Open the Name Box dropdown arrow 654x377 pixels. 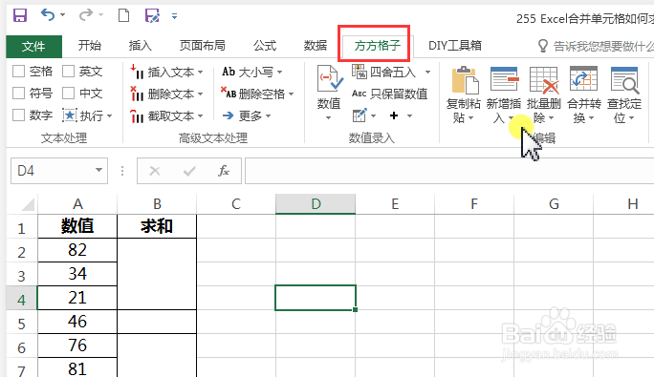click(x=98, y=170)
